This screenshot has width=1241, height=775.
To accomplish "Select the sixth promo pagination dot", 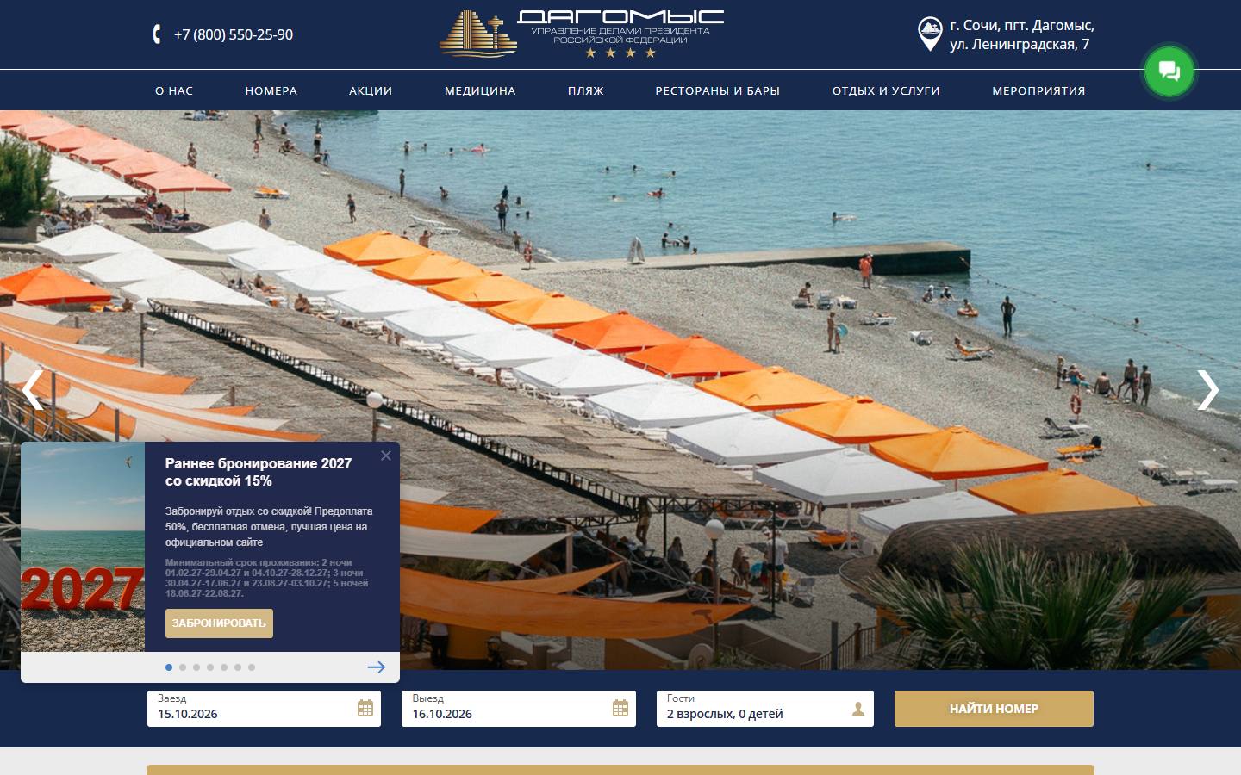I will [238, 667].
